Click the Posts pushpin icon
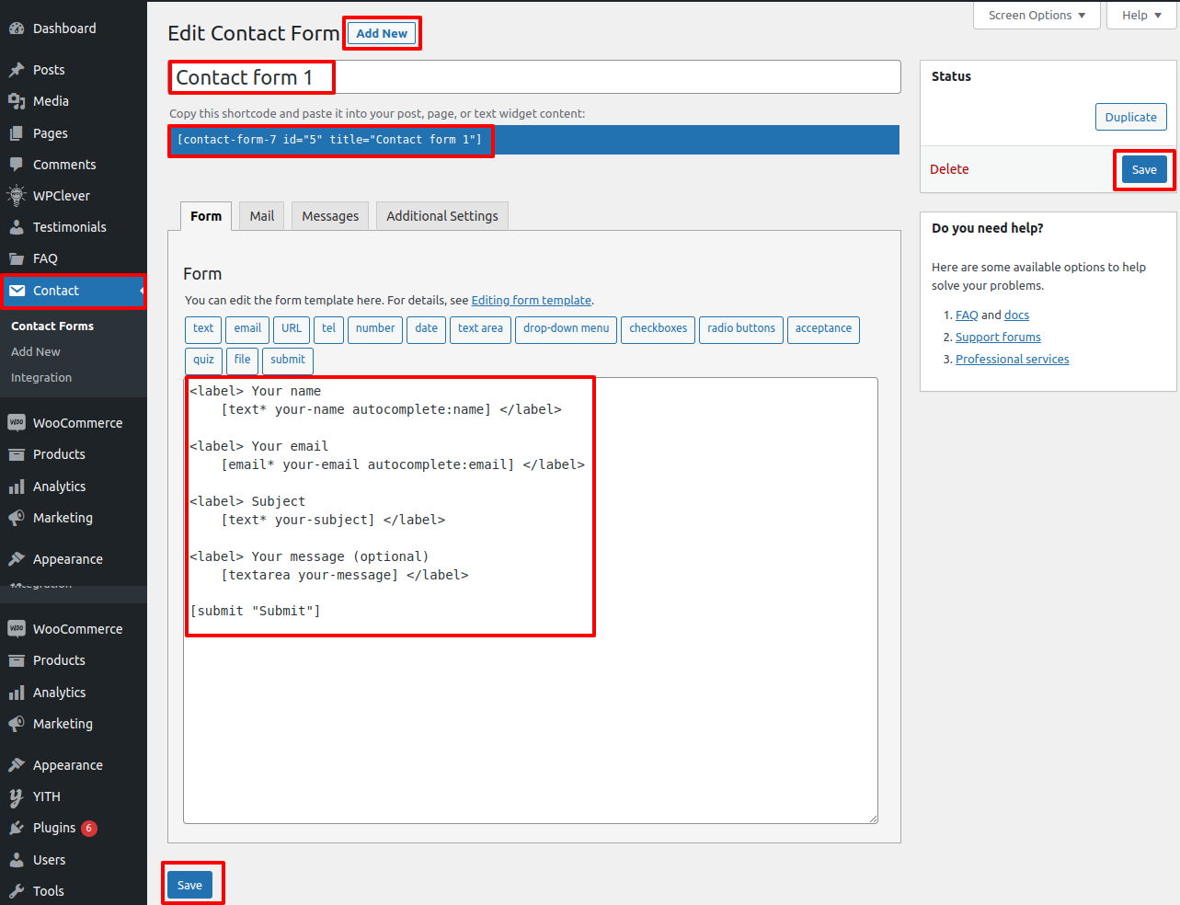This screenshot has height=905, width=1180. pyautogui.click(x=17, y=70)
